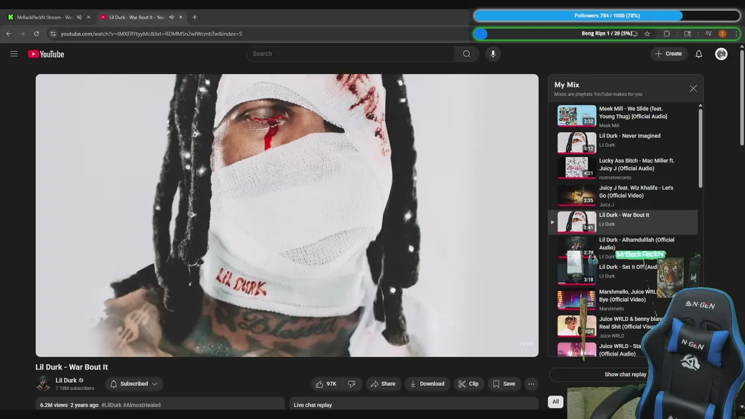Open browser media controls icon

coord(708,34)
